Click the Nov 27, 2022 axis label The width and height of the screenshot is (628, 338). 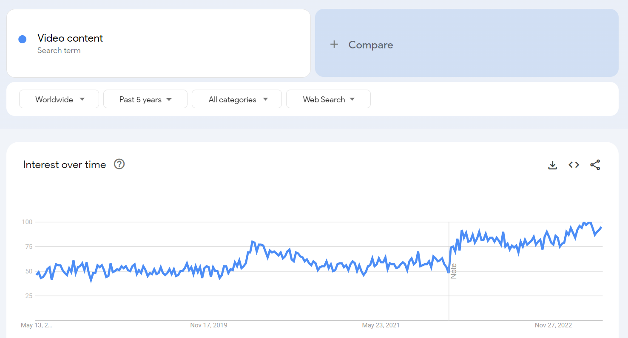[554, 325]
